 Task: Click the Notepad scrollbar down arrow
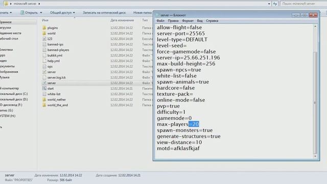[315, 156]
